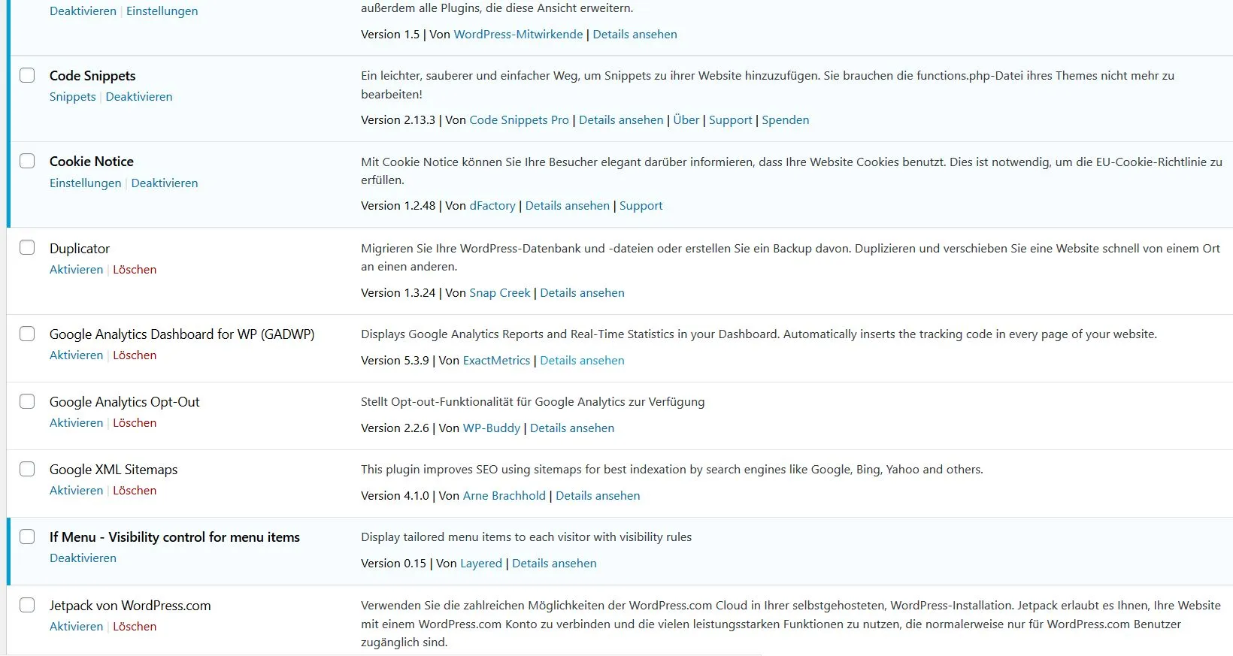Image resolution: width=1233 pixels, height=656 pixels.
Task: Open Einstellungen for Cookie Notice
Action: [x=85, y=183]
